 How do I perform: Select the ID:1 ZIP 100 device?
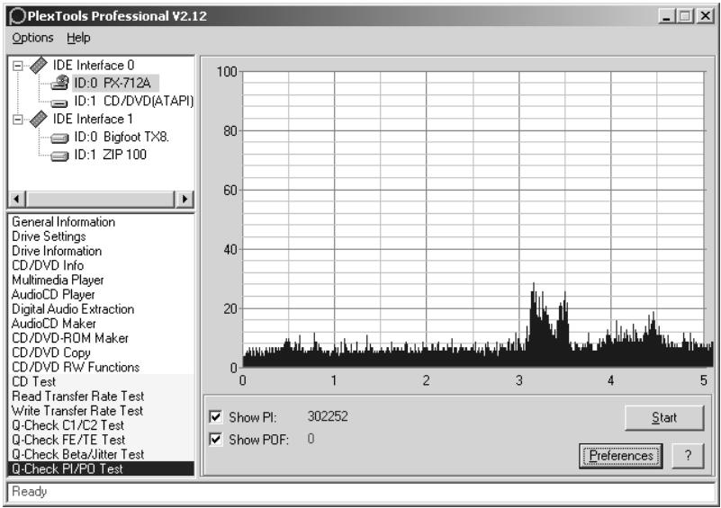coord(111,155)
